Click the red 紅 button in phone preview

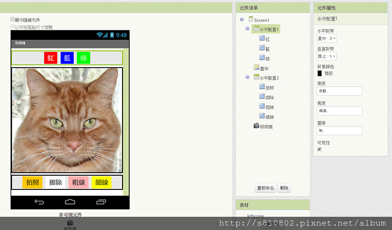click(x=51, y=58)
